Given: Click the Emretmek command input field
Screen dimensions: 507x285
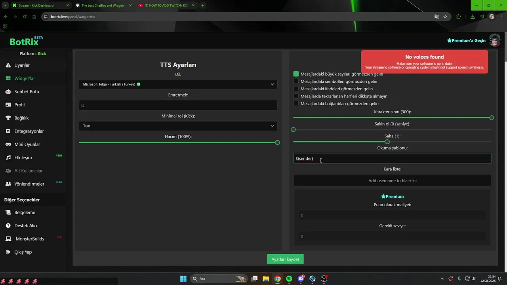Looking at the screenshot, I should coord(178,105).
